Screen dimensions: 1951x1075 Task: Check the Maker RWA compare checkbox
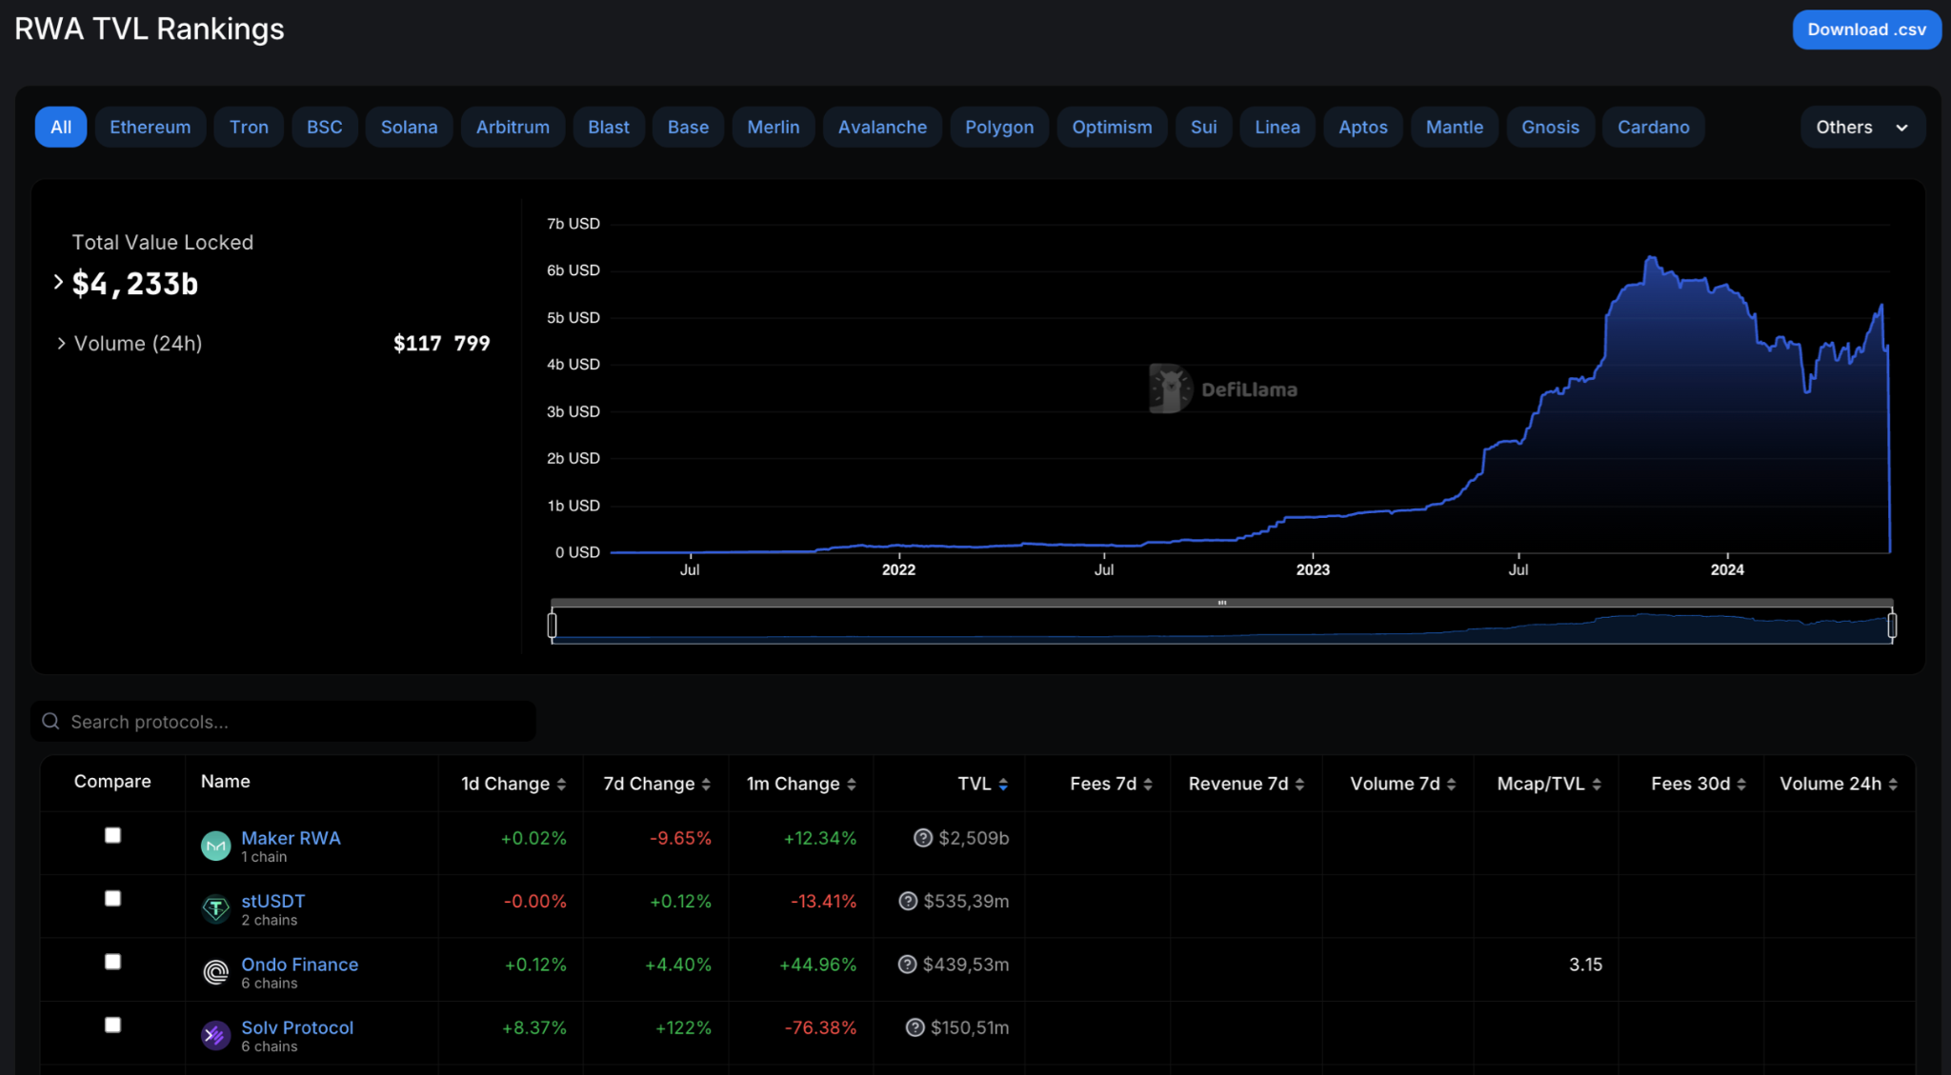pos(112,835)
